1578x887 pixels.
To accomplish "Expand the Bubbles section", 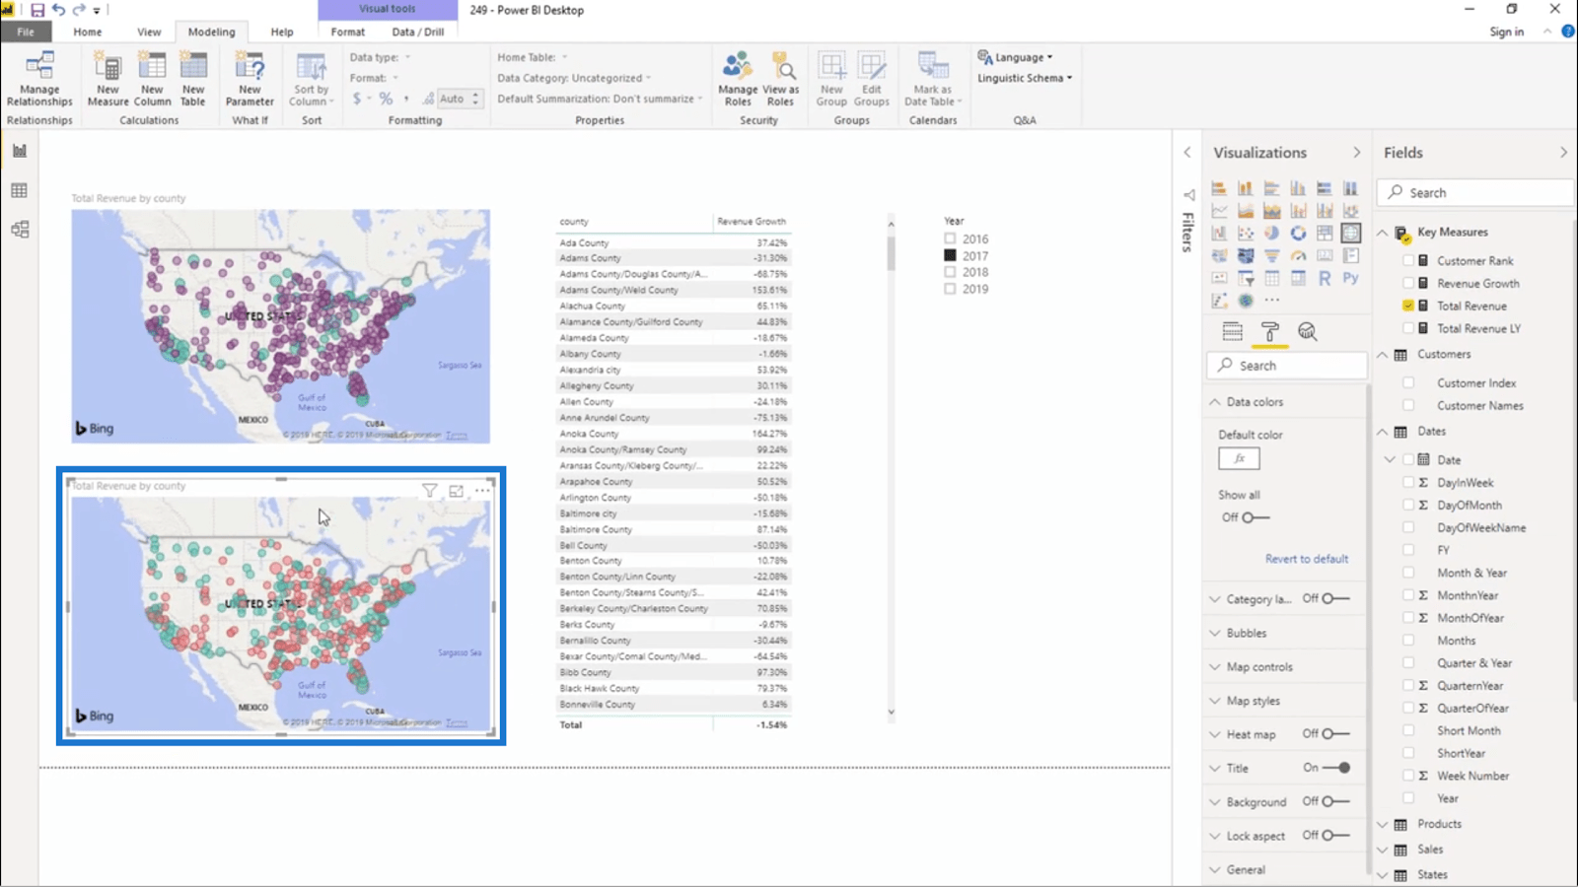I will click(x=1215, y=633).
